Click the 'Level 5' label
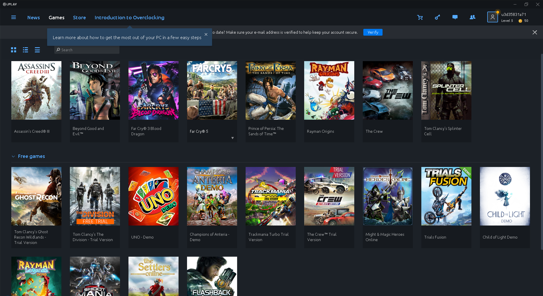The width and height of the screenshot is (543, 296). click(x=507, y=21)
